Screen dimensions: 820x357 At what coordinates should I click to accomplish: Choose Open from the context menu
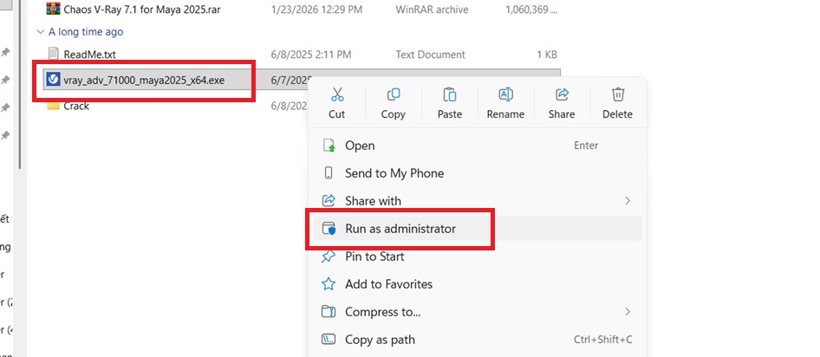(360, 146)
